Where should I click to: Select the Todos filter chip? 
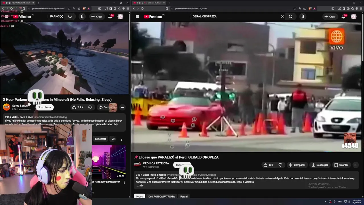[x=139, y=196]
